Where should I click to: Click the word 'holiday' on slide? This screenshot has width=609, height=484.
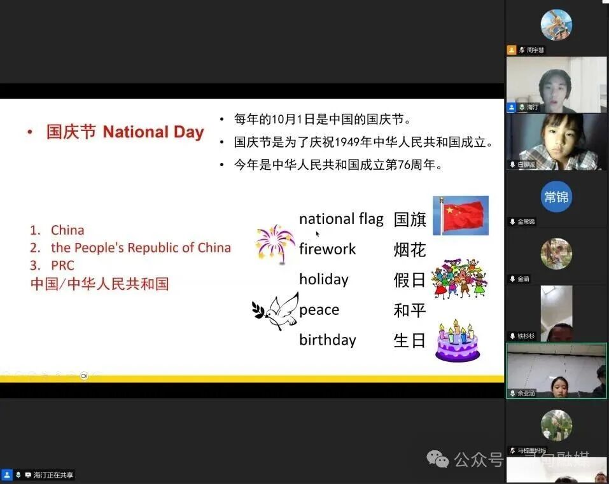click(324, 279)
